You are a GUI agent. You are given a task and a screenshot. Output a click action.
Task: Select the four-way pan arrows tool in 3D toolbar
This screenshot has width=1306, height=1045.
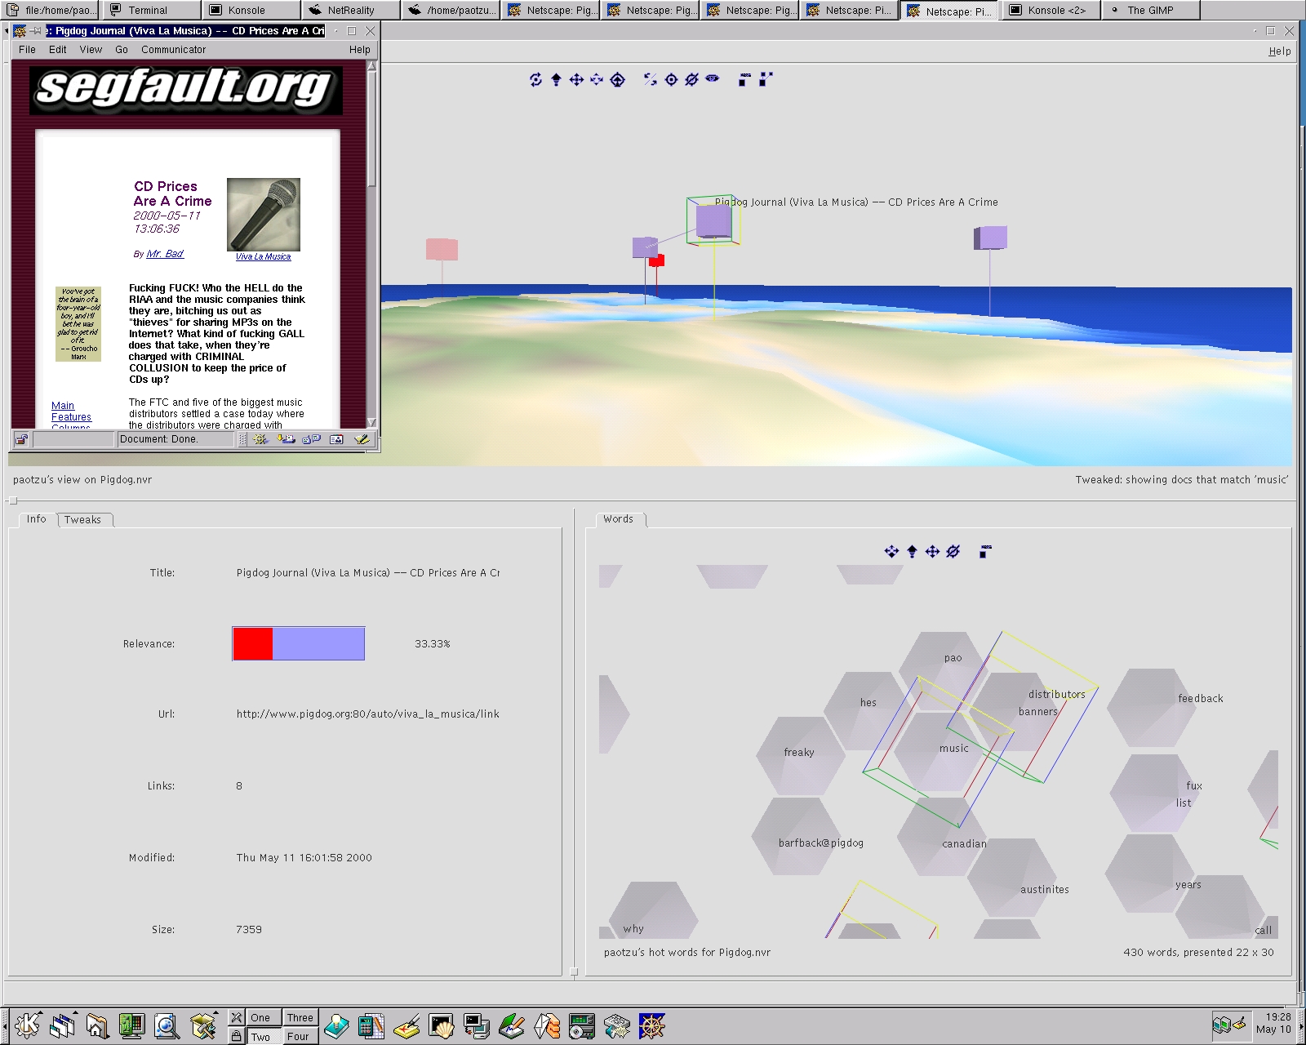tap(576, 79)
